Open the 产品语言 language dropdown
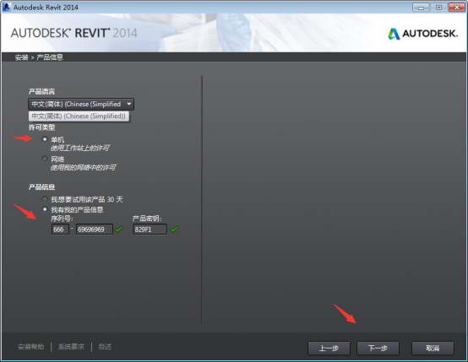This screenshot has width=468, height=362. click(81, 104)
